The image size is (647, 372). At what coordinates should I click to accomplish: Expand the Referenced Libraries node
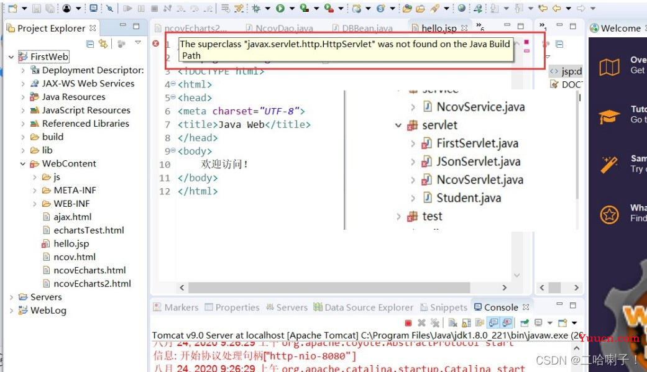(23, 124)
